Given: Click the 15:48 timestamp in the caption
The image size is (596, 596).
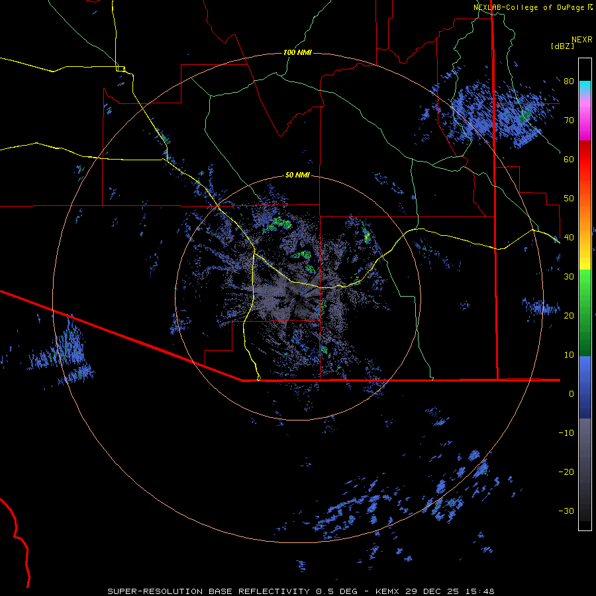Looking at the screenshot, I should [x=479, y=591].
